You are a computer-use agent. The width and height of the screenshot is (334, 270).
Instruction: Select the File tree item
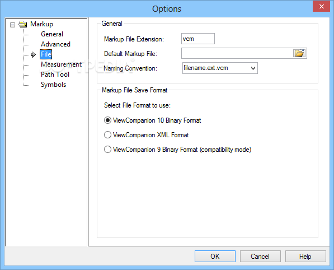[x=46, y=54]
